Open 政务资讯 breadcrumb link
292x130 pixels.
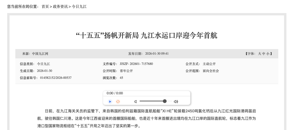(60, 7)
